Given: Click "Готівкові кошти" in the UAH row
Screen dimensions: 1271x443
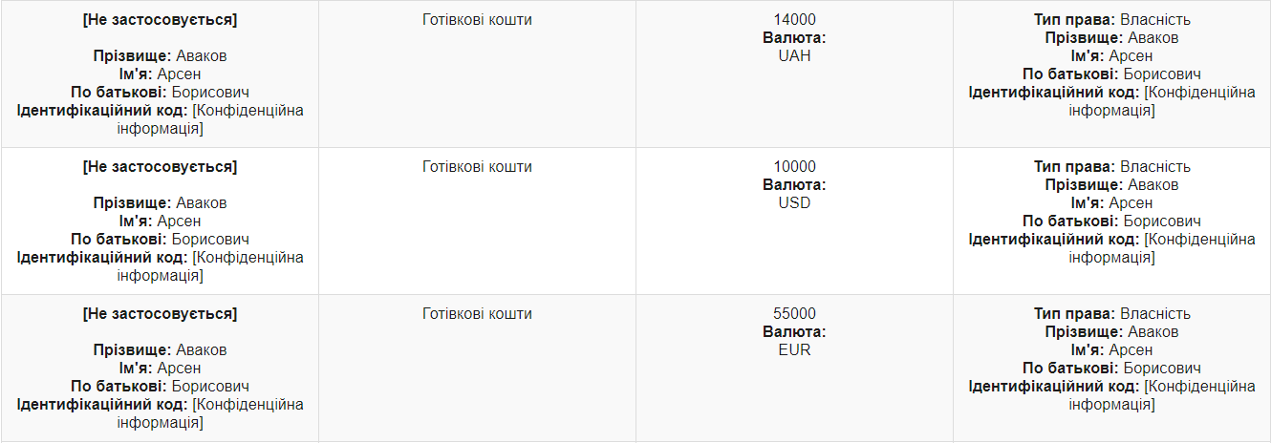Looking at the screenshot, I should coord(477,19).
